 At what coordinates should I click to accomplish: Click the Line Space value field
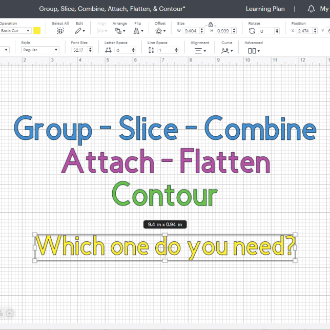coord(166,50)
